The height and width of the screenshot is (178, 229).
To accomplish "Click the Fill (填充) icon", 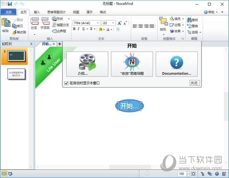I will [172, 19].
